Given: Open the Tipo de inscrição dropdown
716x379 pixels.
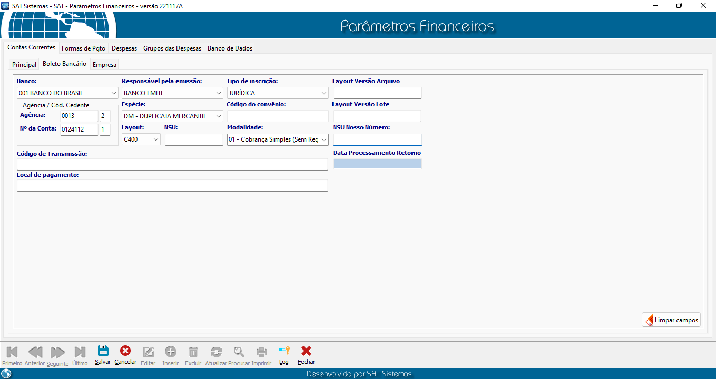Looking at the screenshot, I should click(x=323, y=93).
